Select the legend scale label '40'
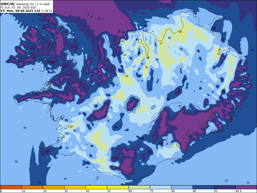This screenshot has width=257, height=193. [x=88, y=191]
